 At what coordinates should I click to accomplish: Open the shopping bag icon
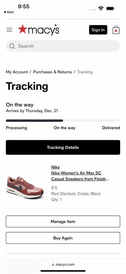click(116, 30)
